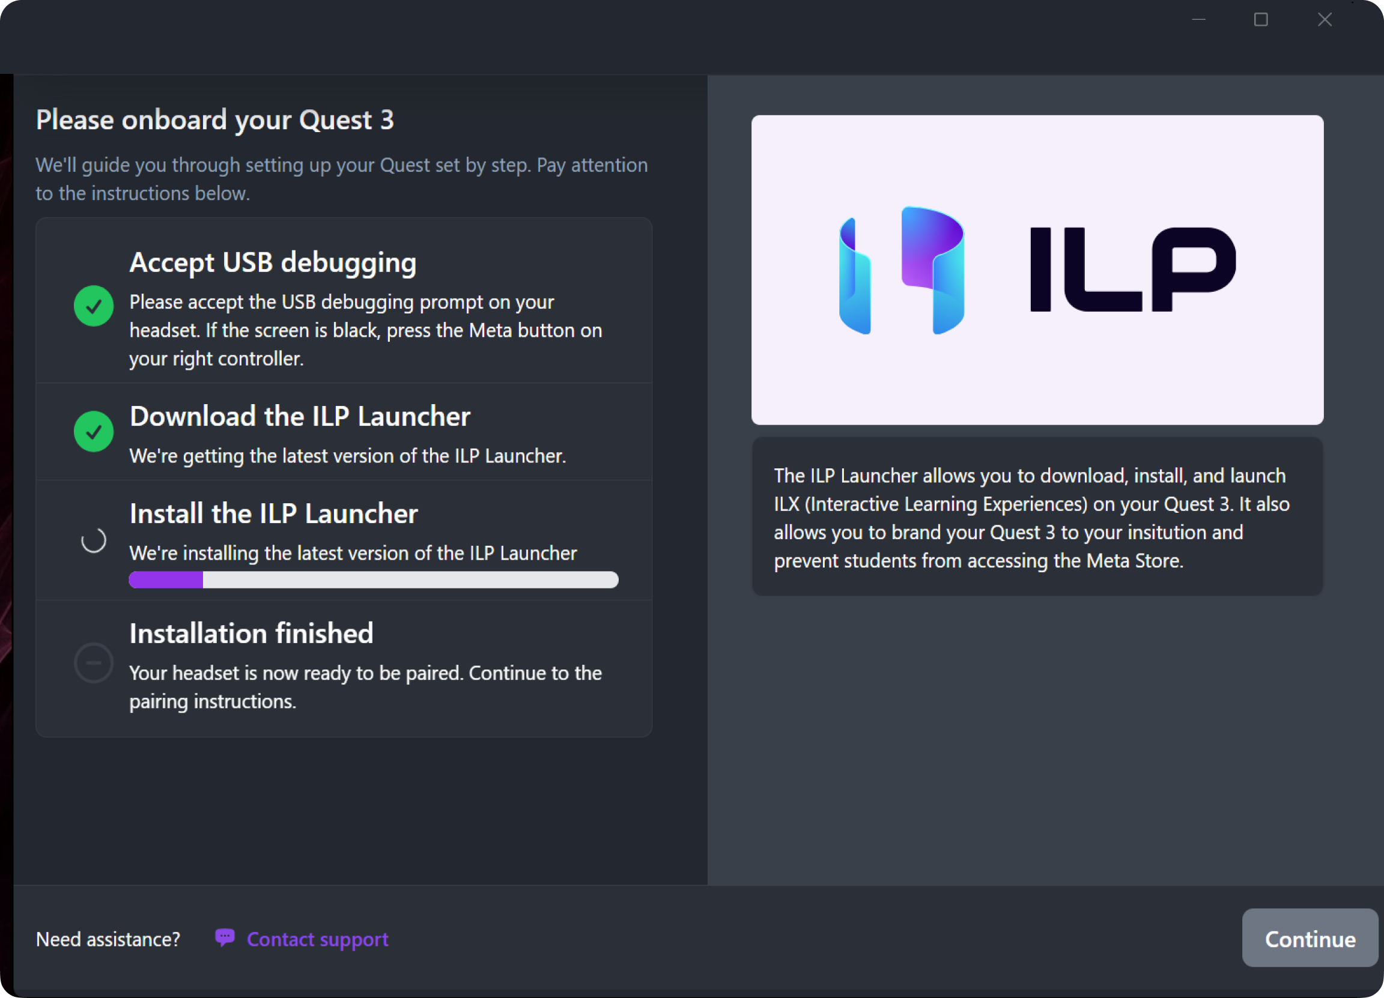Click the "Need assistance?" label
Image resolution: width=1384 pixels, height=998 pixels.
[x=108, y=939]
